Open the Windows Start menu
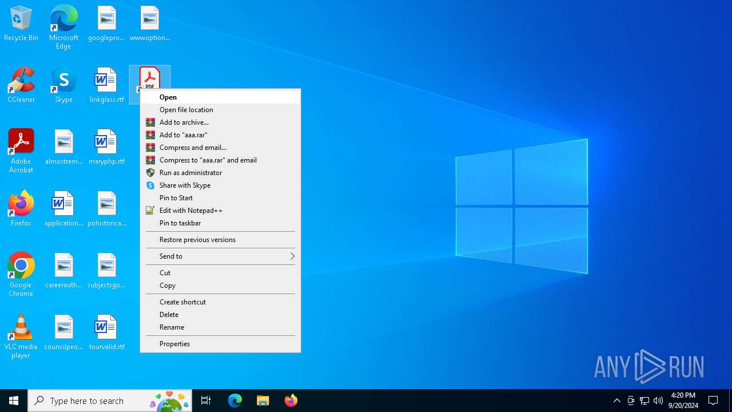 click(x=14, y=401)
